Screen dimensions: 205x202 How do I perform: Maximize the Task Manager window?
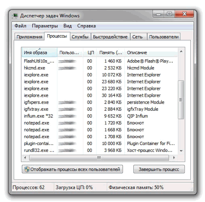pos(169,14)
